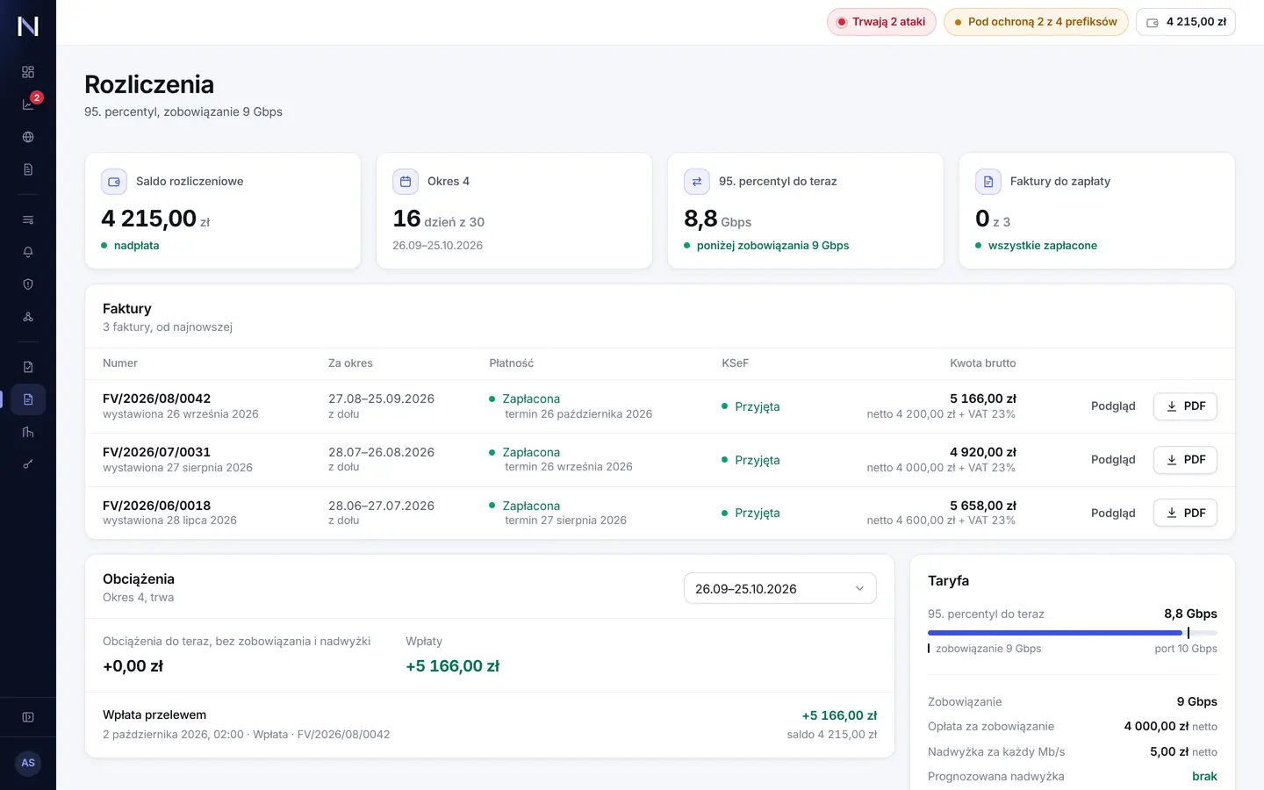This screenshot has width=1264, height=790.
Task: Open the AS user avatar menu
Action: (28, 763)
